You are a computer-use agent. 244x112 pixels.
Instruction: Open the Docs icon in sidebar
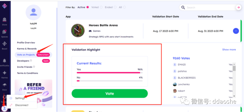(x=5, y=85)
